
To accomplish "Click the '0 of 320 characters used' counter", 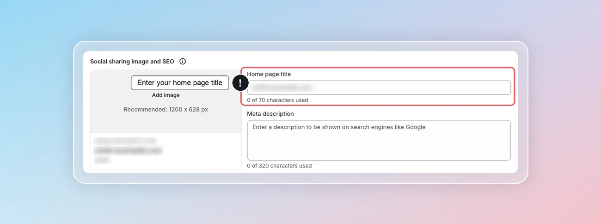I will (x=279, y=166).
